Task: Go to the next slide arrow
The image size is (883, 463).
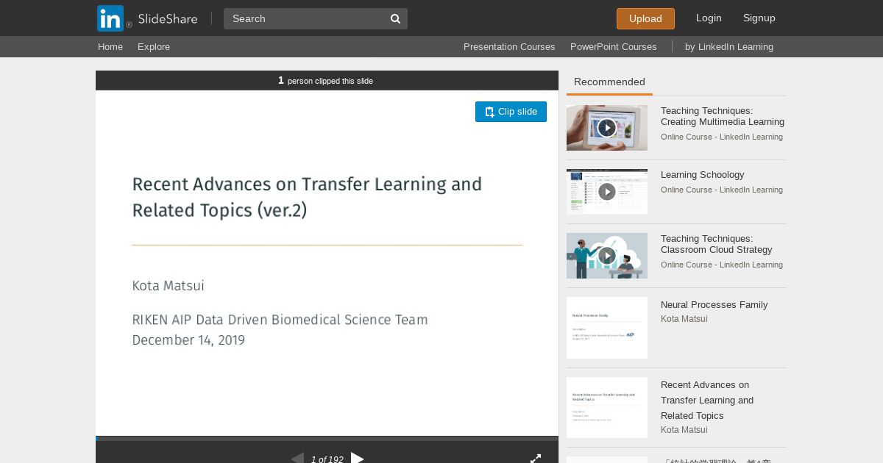Action: pyautogui.click(x=358, y=459)
